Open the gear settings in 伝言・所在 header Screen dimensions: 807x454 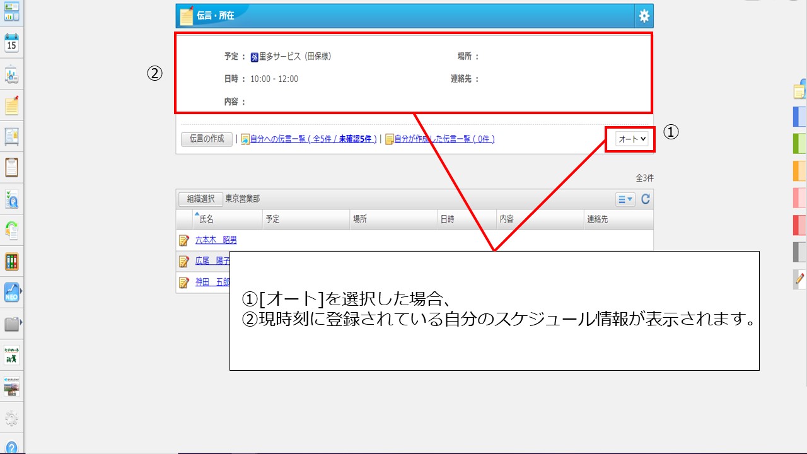pos(644,16)
